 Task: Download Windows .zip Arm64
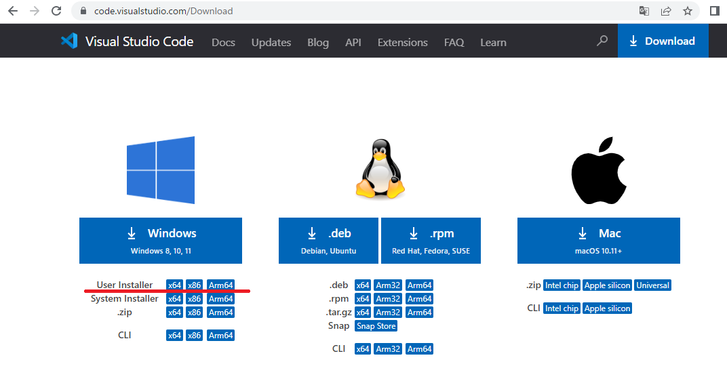220,313
